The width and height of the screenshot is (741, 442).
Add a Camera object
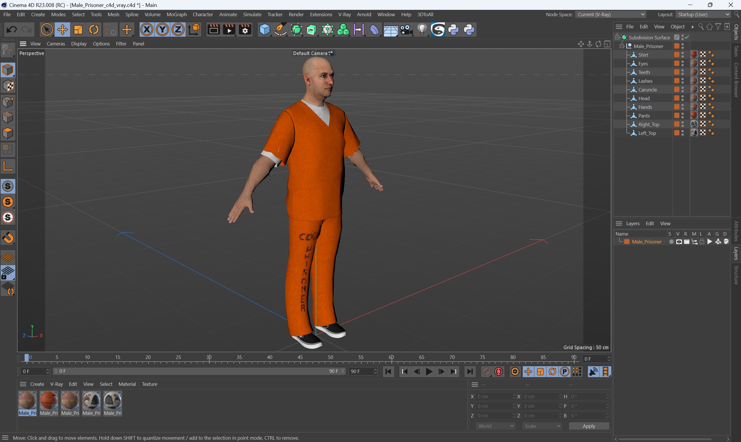[x=406, y=30]
